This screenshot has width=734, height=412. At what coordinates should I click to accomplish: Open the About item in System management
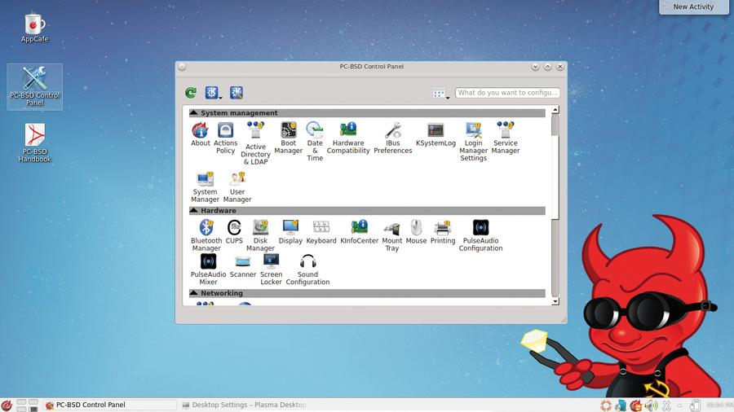pyautogui.click(x=201, y=134)
